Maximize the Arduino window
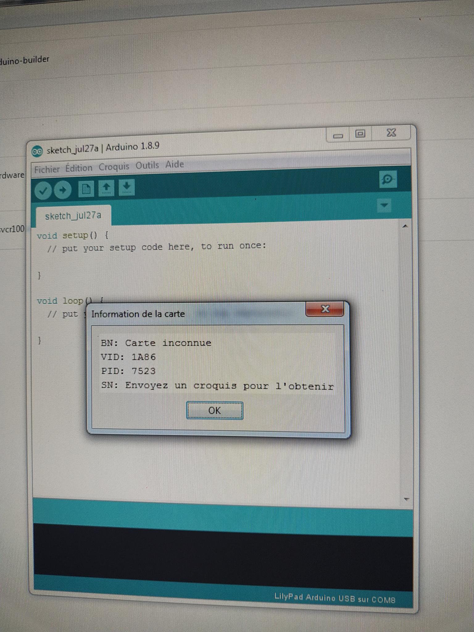 click(x=360, y=134)
